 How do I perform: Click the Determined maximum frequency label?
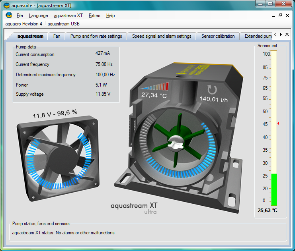[46, 75]
